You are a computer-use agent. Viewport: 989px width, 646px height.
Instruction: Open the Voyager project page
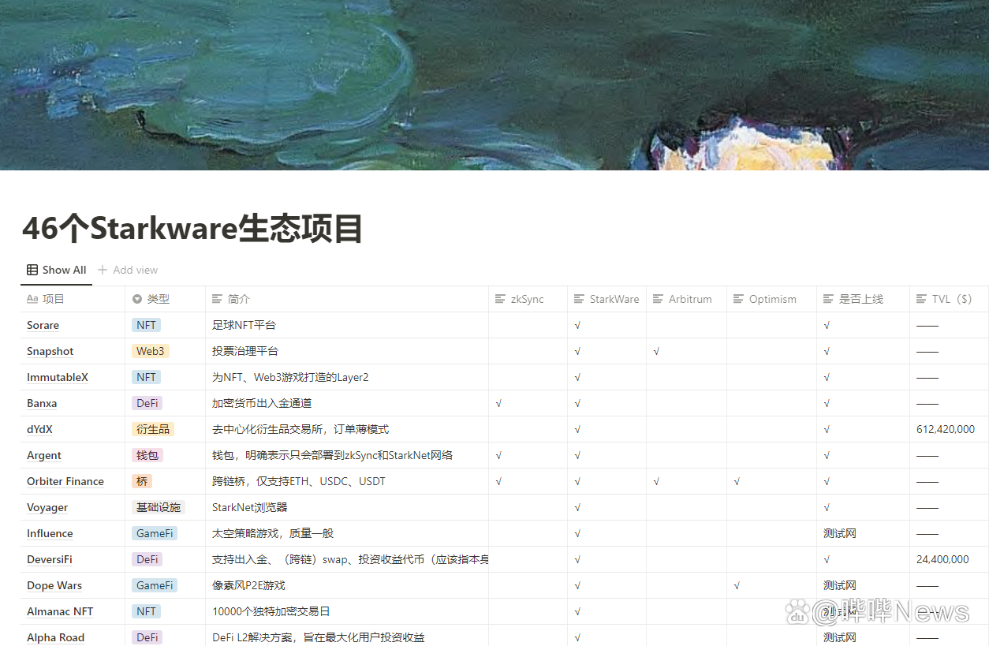click(x=47, y=507)
